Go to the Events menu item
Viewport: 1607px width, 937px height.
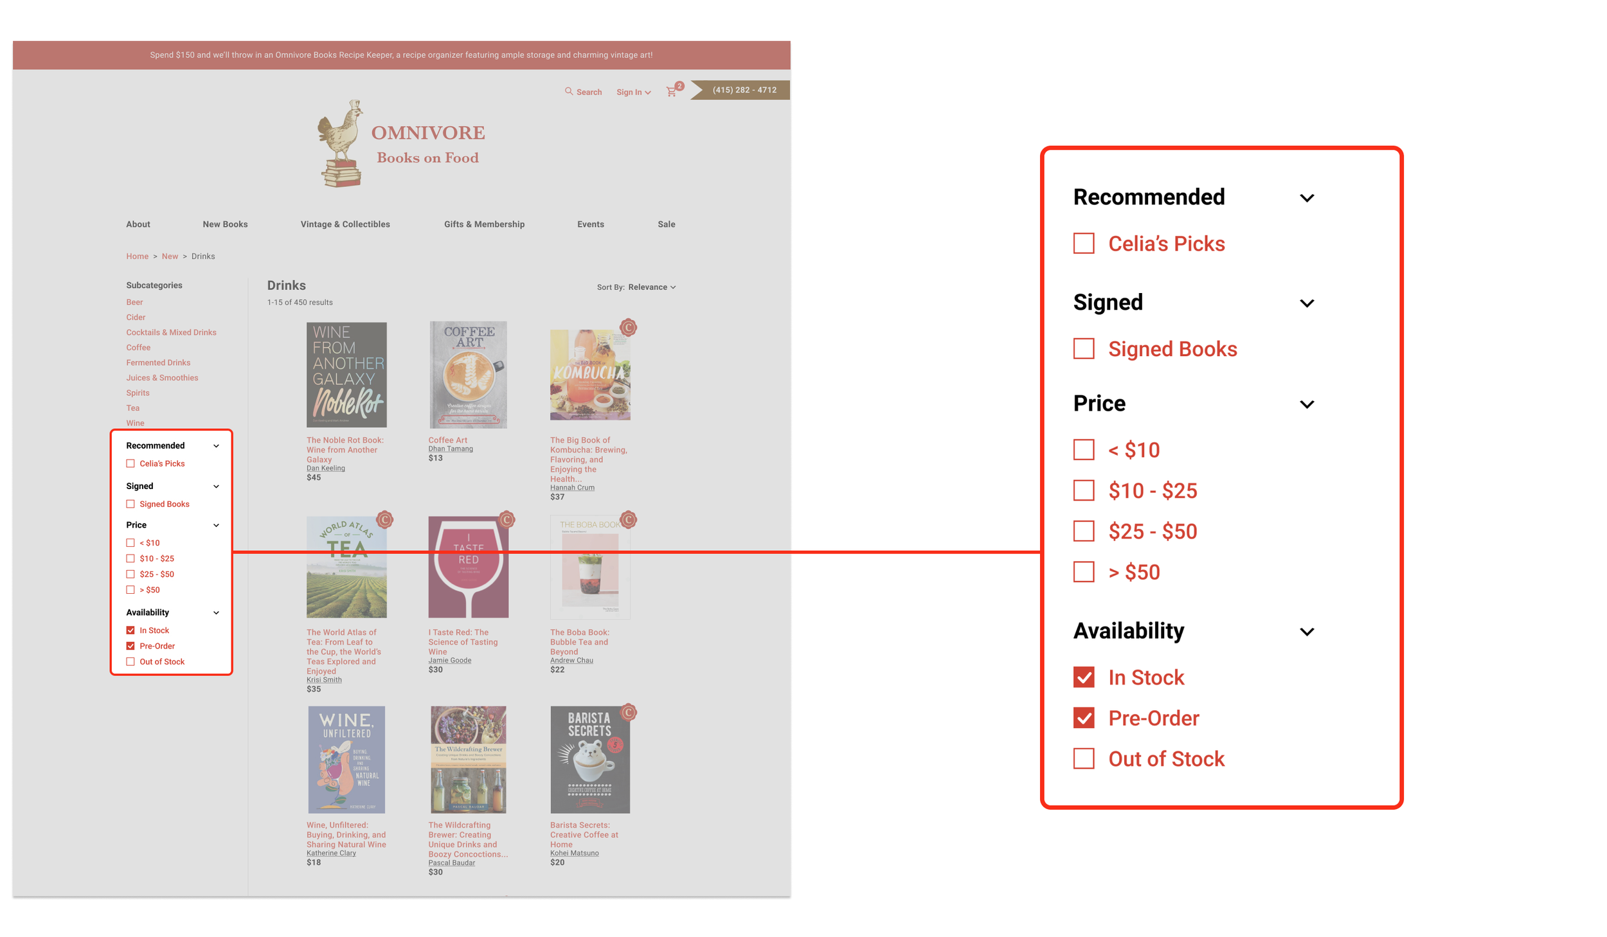coord(590,224)
